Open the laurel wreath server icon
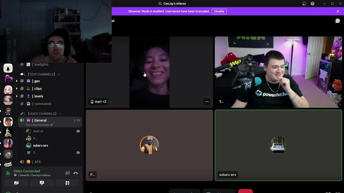This screenshot has width=344, height=193. 8,68
